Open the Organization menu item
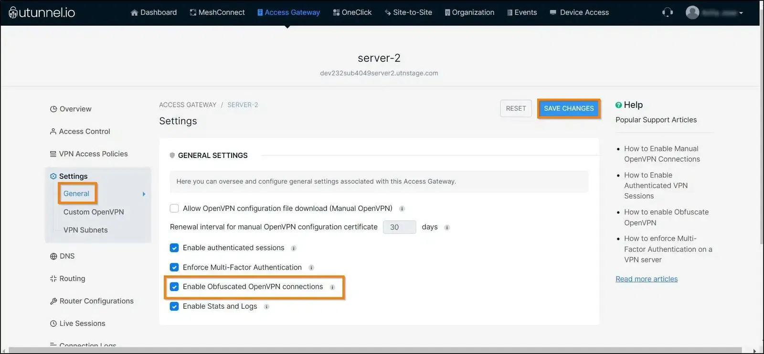 coord(469,12)
